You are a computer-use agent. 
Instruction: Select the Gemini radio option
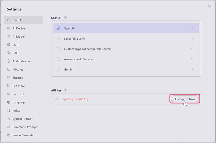pyautogui.click(x=58, y=69)
